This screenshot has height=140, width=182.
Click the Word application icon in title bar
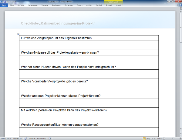click(x=2, y=2)
